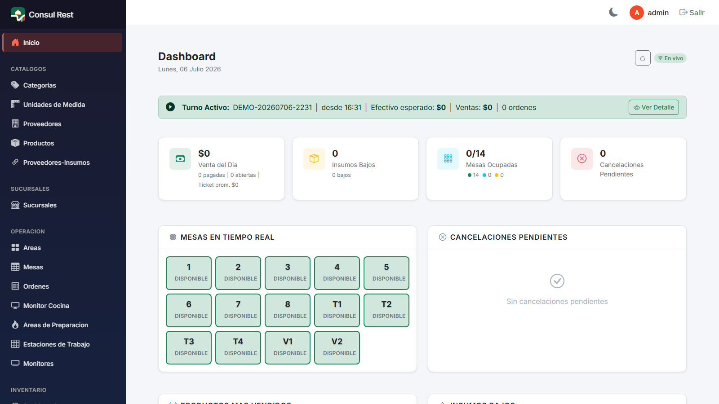Image resolution: width=719 pixels, height=404 pixels.
Task: Select table T3 tile
Action: (189, 347)
